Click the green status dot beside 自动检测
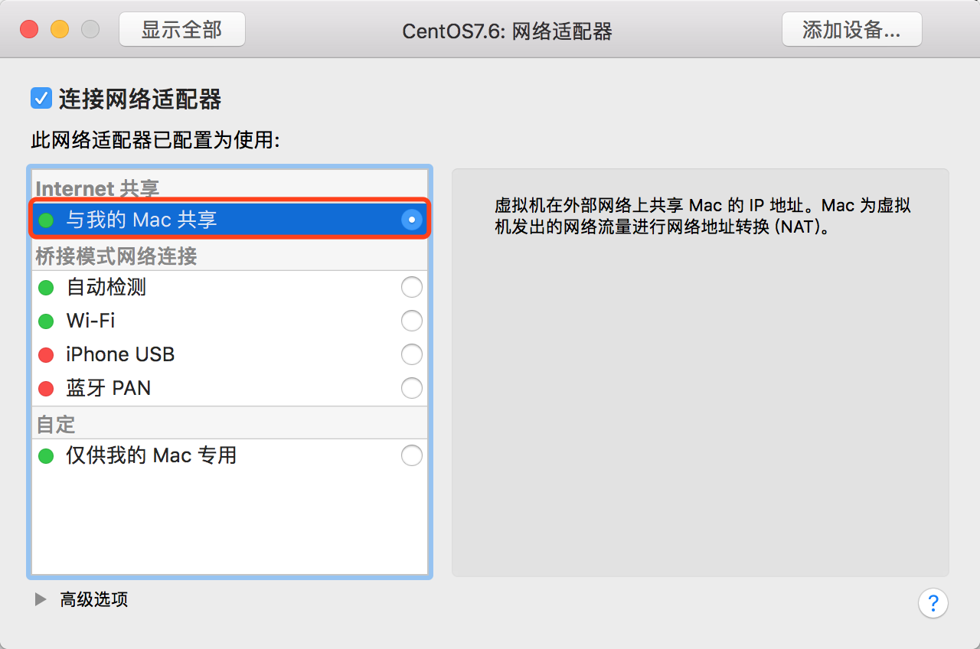The image size is (980, 649). [x=46, y=288]
